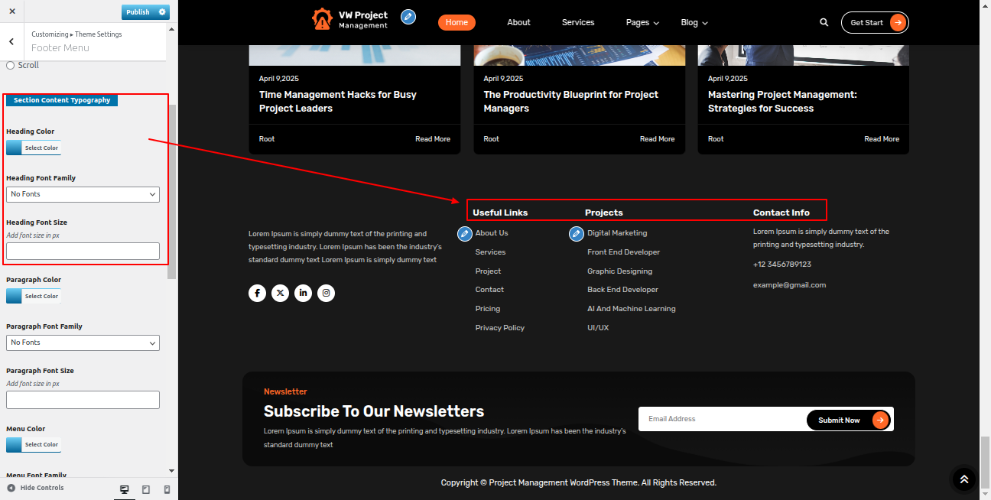This screenshot has width=991, height=500.
Task: Click the search magnifier icon in header
Action: coord(824,23)
